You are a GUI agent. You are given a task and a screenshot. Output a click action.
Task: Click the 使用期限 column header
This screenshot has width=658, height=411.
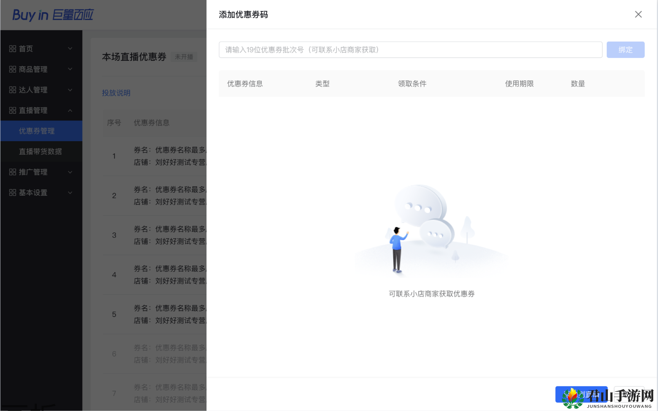pos(519,84)
